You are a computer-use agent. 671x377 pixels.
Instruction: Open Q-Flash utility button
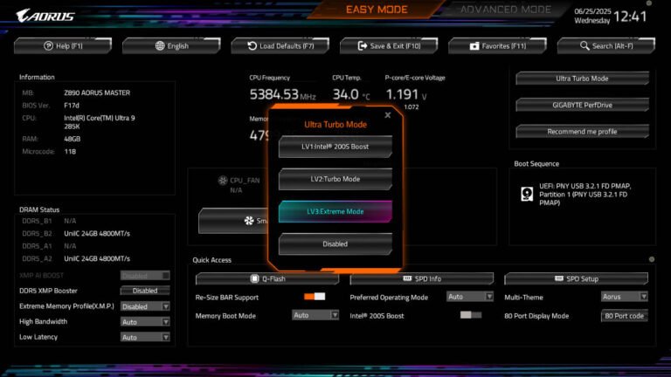tap(267, 278)
